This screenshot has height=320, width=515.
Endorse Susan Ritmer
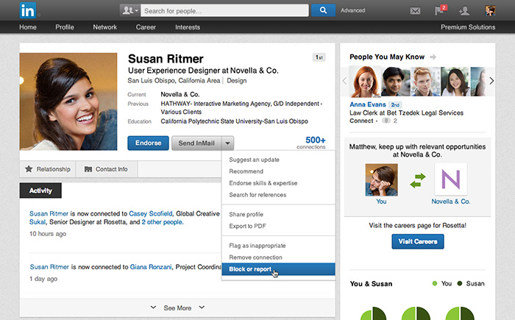(x=148, y=143)
